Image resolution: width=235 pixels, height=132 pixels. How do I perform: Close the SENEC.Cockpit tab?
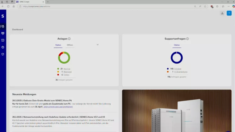pyautogui.click(x=43, y=2)
